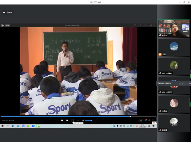Select participant tile with girl cartoon avatar
Image resolution: width=191 pixels, height=142 pixels.
click(x=174, y=104)
